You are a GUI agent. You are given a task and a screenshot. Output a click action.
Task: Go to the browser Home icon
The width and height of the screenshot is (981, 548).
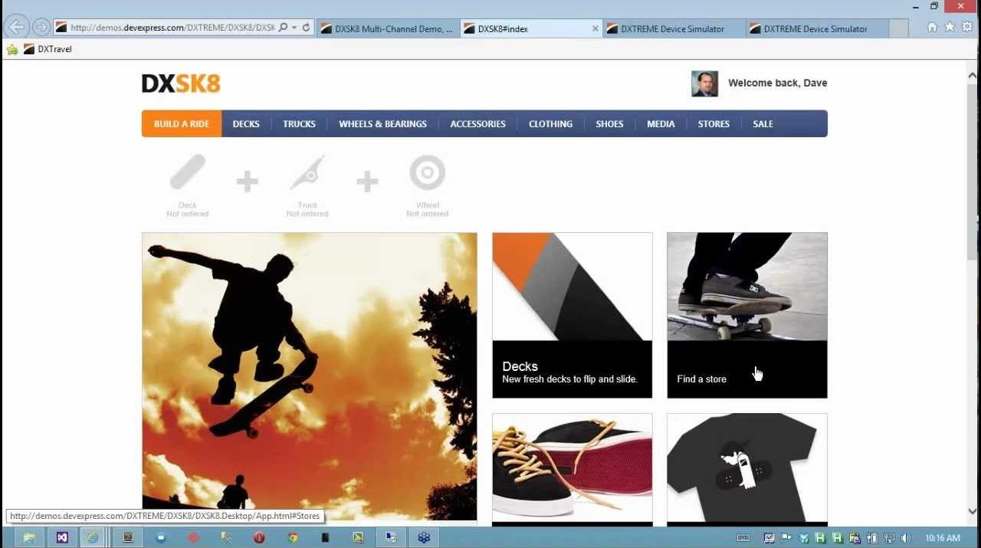pos(933,28)
